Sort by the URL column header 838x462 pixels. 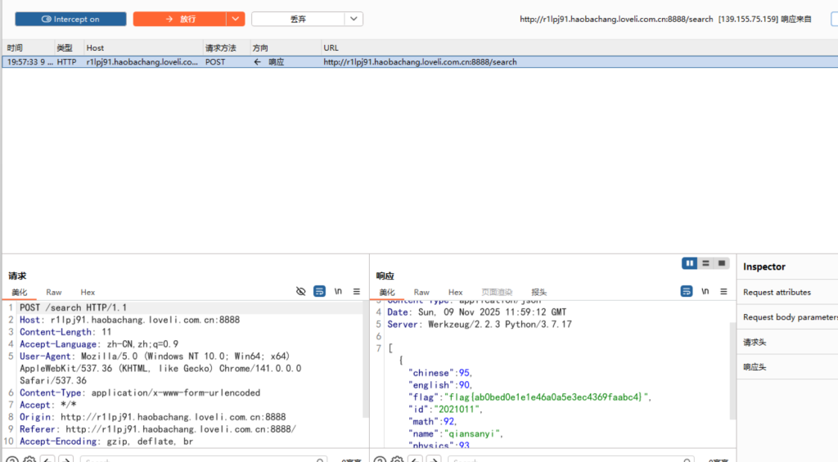point(331,48)
